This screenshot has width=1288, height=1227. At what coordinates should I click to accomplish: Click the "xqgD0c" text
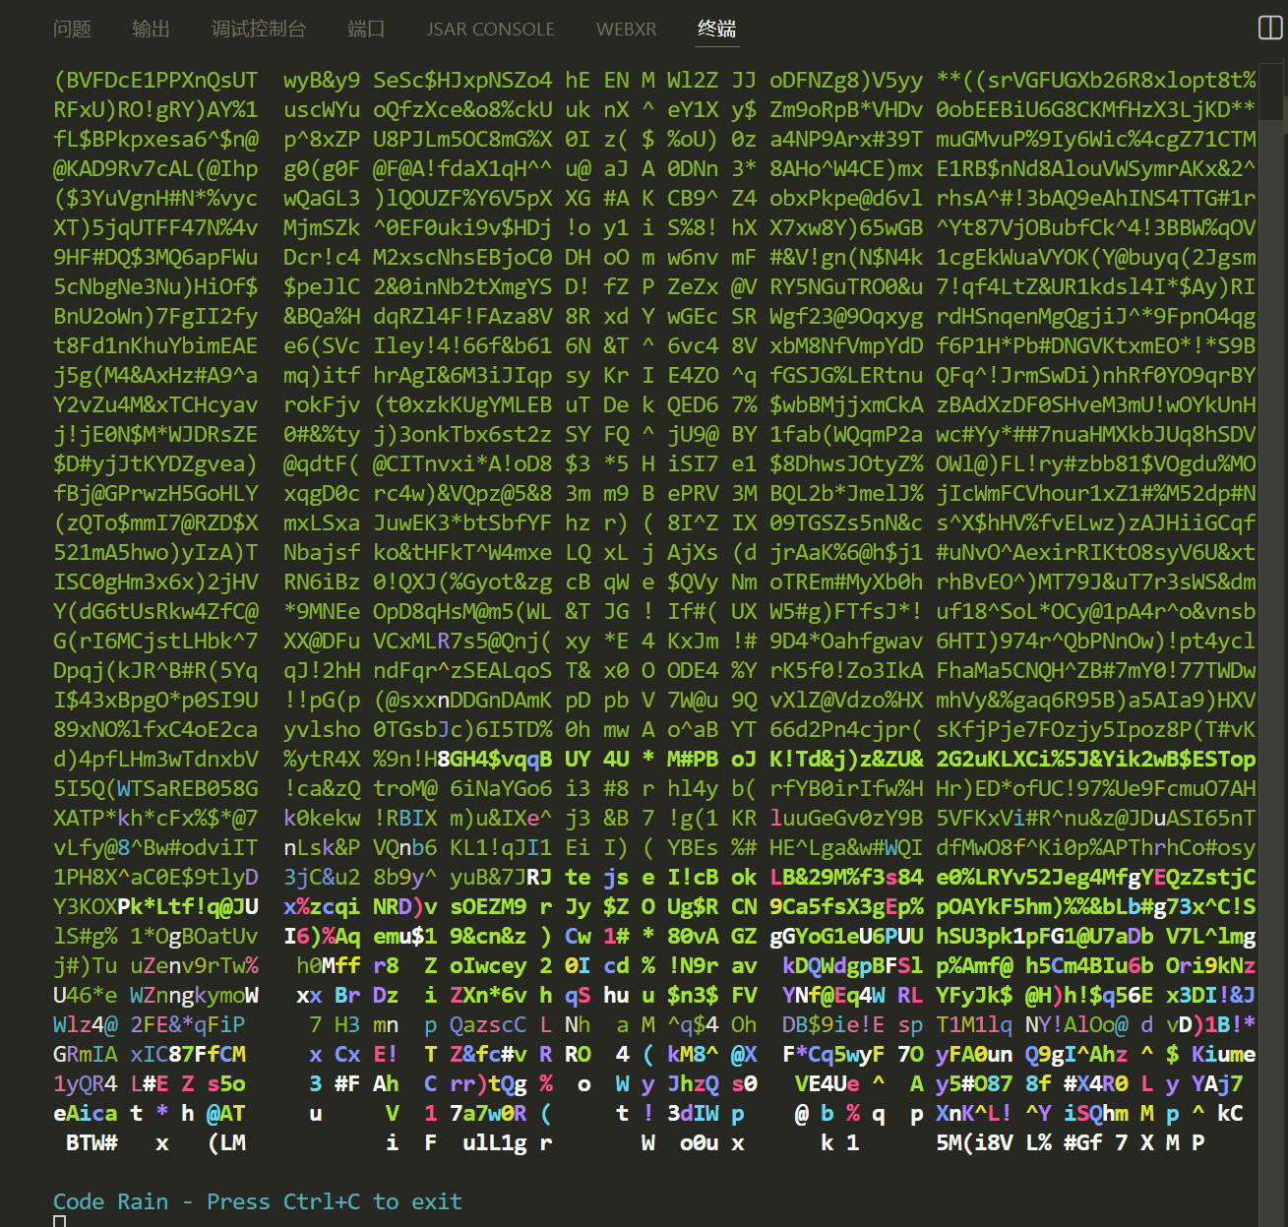point(322,493)
